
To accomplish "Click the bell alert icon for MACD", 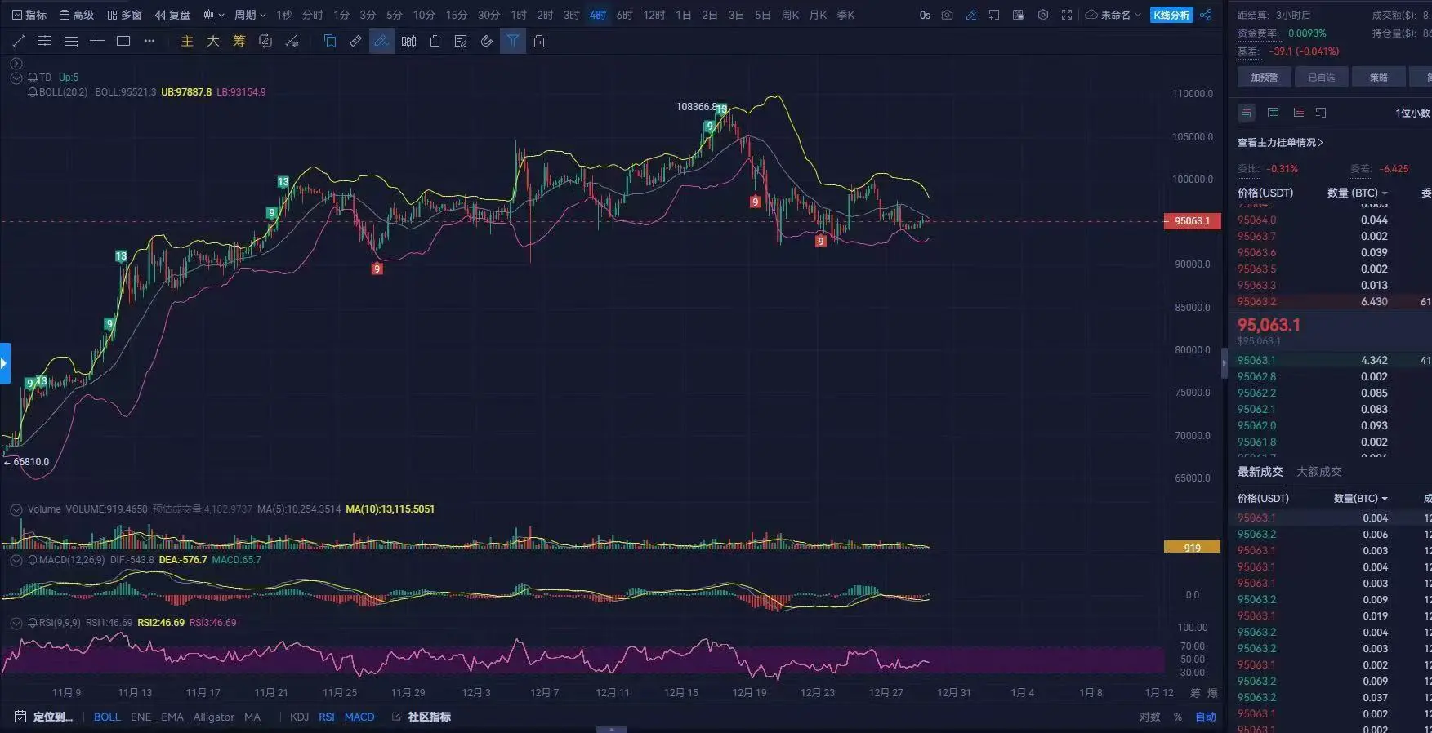I will 33,560.
